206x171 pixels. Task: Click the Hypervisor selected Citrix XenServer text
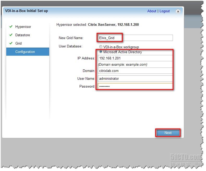(98, 25)
